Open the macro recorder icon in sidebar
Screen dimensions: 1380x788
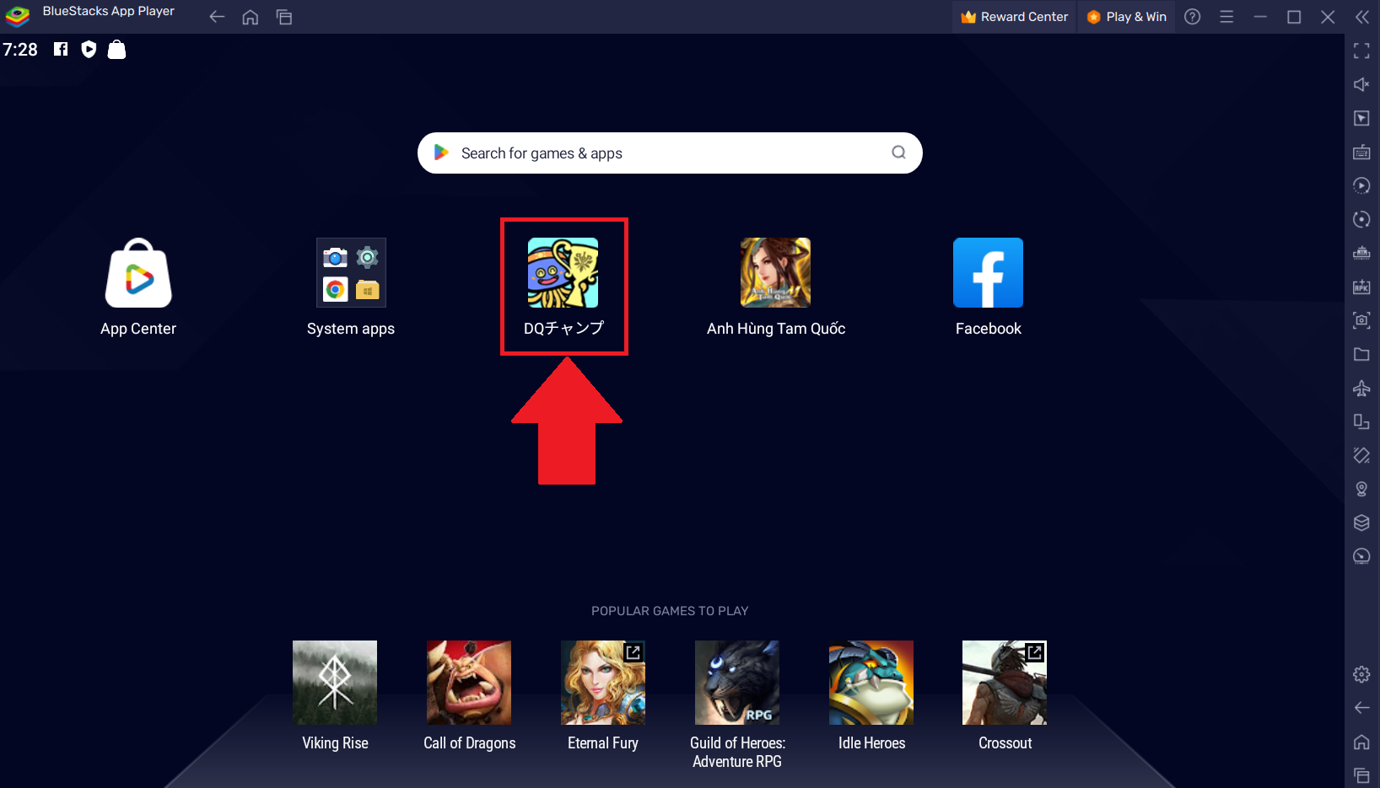coord(1361,185)
